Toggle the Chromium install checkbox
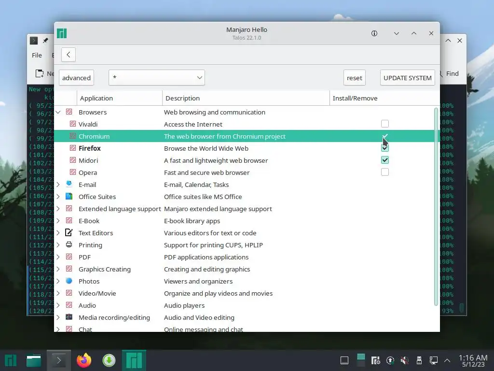Screen dimensions: 494x371 coord(384,136)
